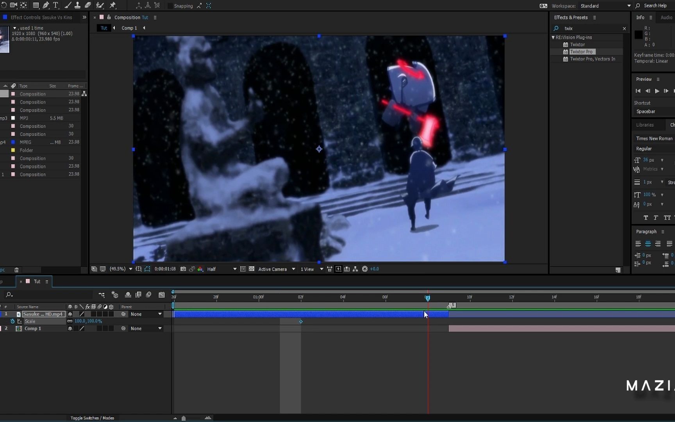The width and height of the screenshot is (675, 422).
Task: Jump to the first frame of the preview
Action: pyautogui.click(x=638, y=91)
